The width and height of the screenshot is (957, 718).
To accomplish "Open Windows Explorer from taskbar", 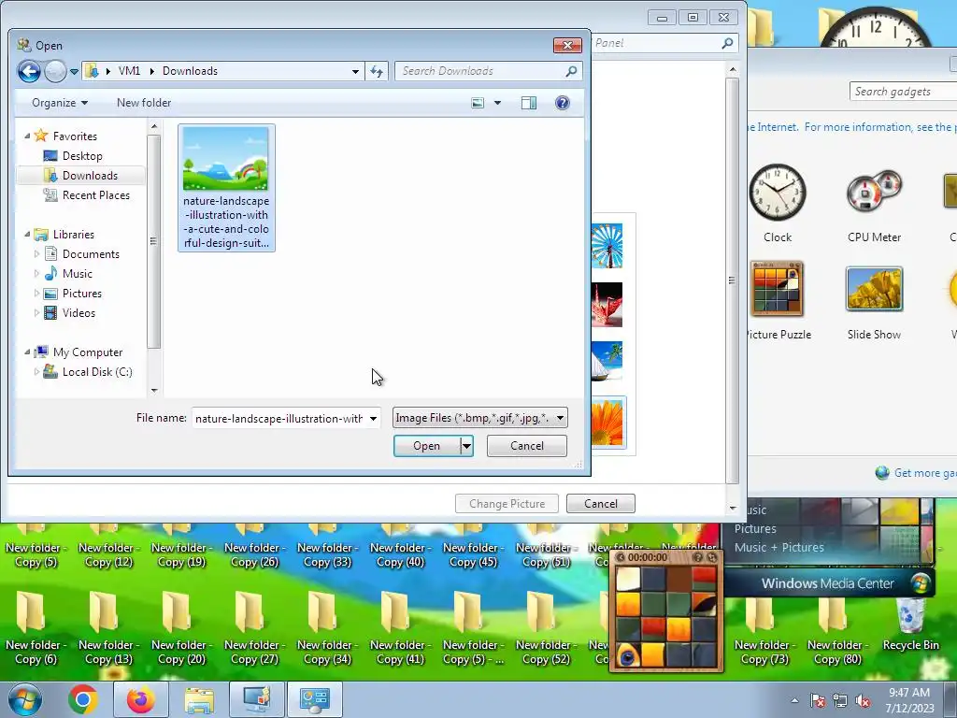I will coord(198,699).
